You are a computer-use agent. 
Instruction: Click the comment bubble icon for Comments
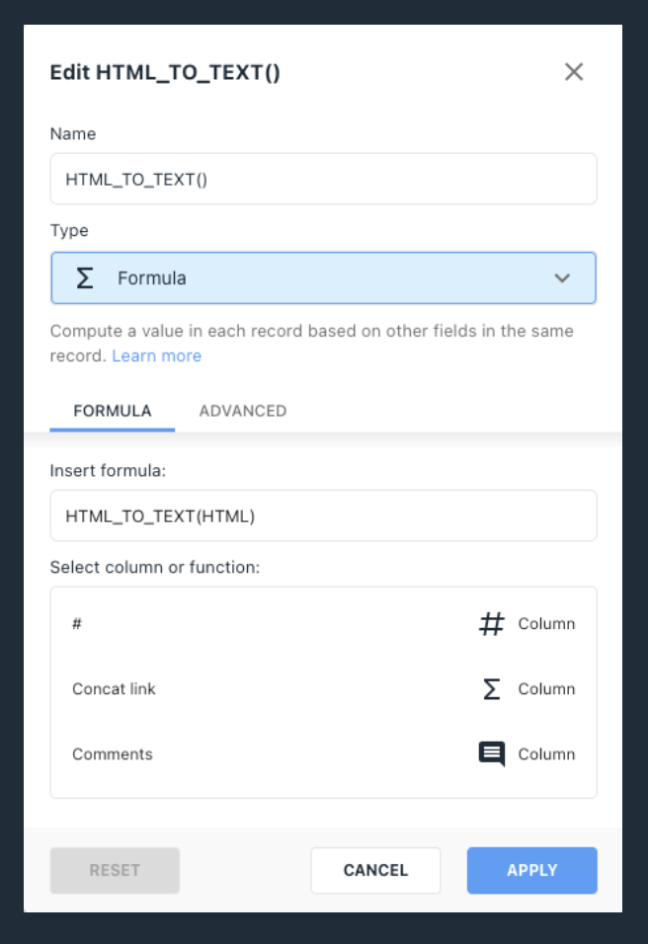(x=491, y=753)
